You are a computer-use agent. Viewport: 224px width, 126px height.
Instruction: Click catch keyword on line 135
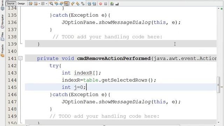[60, 15]
